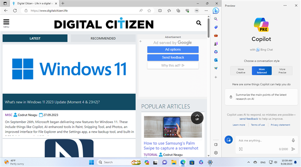Open Copilot Terms of use link

click(x=258, y=125)
